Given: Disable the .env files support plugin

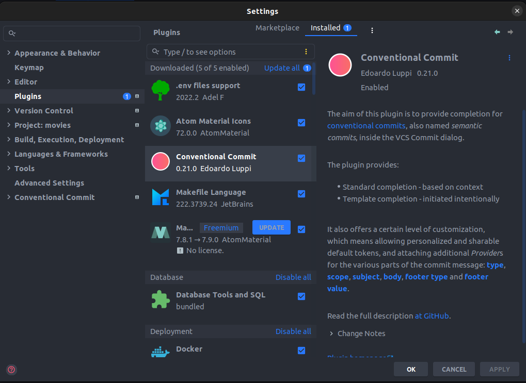Looking at the screenshot, I should (x=301, y=87).
